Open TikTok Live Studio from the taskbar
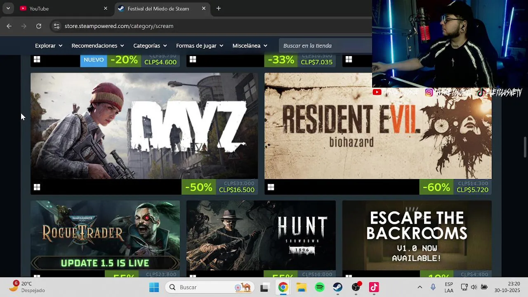The image size is (528, 297). 374,287
